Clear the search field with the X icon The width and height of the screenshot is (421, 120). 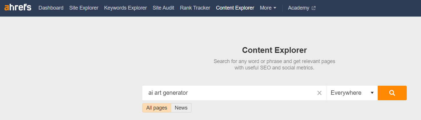click(319, 93)
